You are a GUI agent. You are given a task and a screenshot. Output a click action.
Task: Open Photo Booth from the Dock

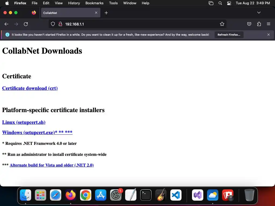coord(228,195)
